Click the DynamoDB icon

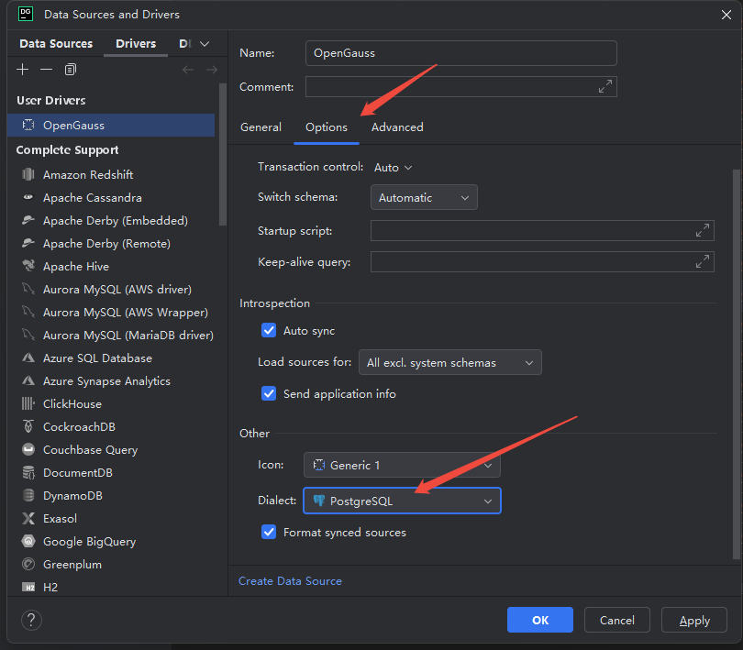[x=28, y=495]
